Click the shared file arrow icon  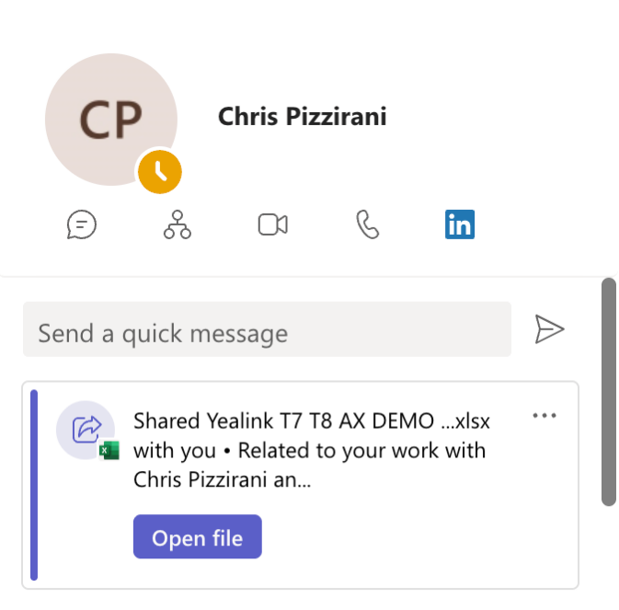point(86,429)
